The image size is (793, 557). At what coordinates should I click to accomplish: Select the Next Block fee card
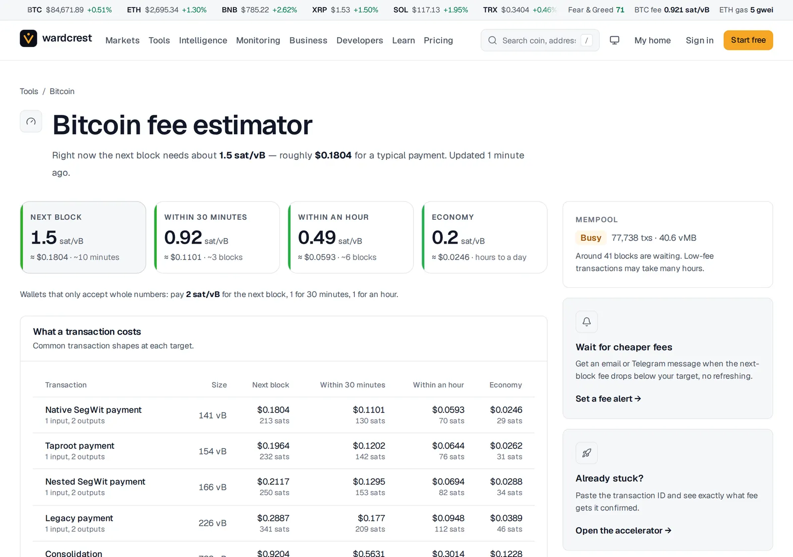(x=83, y=237)
